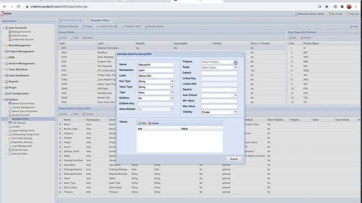Click Edit in Group Details toolbar
Image resolution: width=362 pixels, height=203 pixels.
[x=75, y=38]
